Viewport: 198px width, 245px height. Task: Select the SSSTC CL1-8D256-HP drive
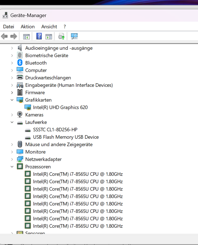coord(55,130)
